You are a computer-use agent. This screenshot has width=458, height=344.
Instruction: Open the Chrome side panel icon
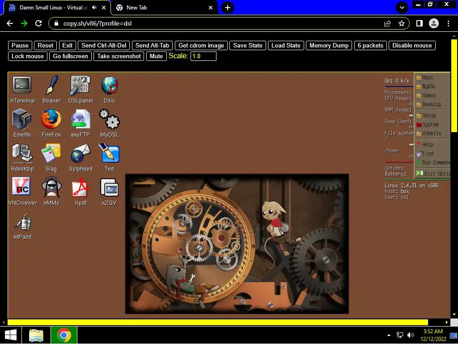pos(420,23)
